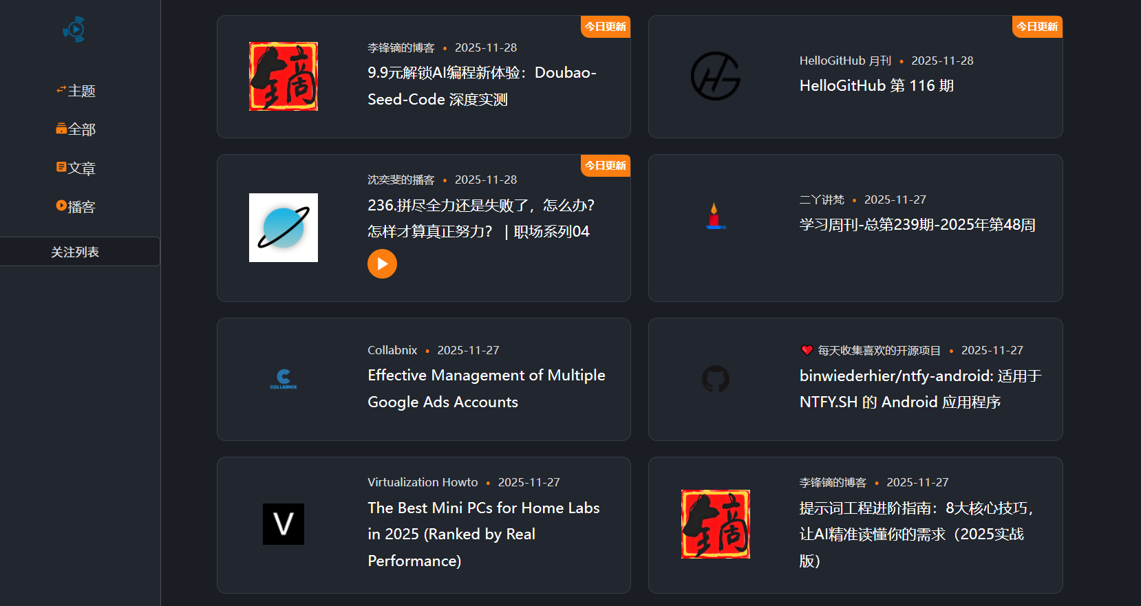Click the planet podcast cover icon
The image size is (1141, 606).
tap(283, 228)
